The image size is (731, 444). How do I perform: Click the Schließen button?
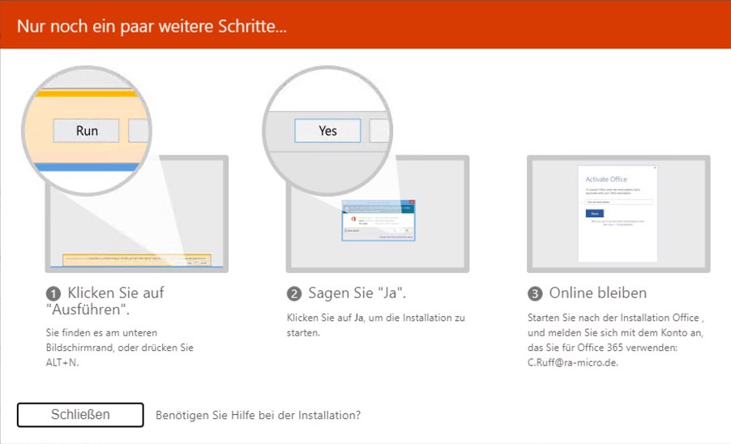(80, 415)
